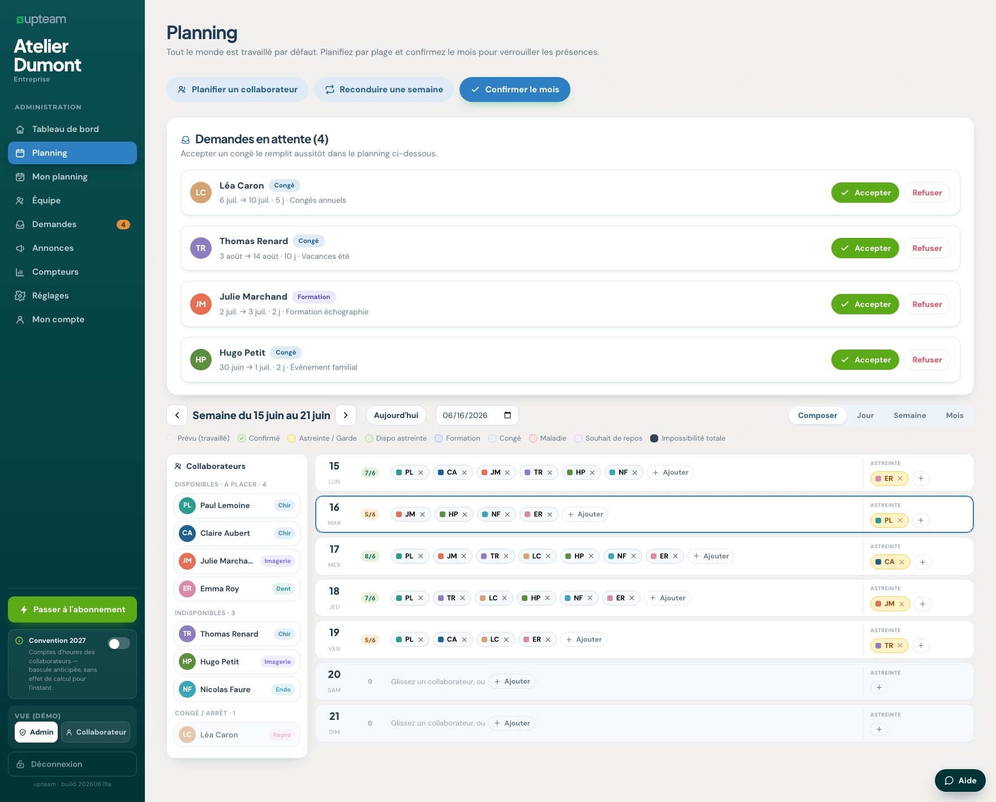The width and height of the screenshot is (996, 802).
Task: Click Maladie legend checkbox
Action: click(x=533, y=438)
